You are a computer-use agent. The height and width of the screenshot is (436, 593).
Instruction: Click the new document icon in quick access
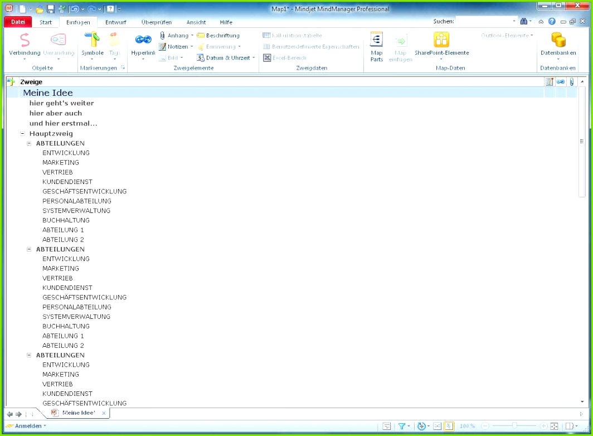[23, 9]
